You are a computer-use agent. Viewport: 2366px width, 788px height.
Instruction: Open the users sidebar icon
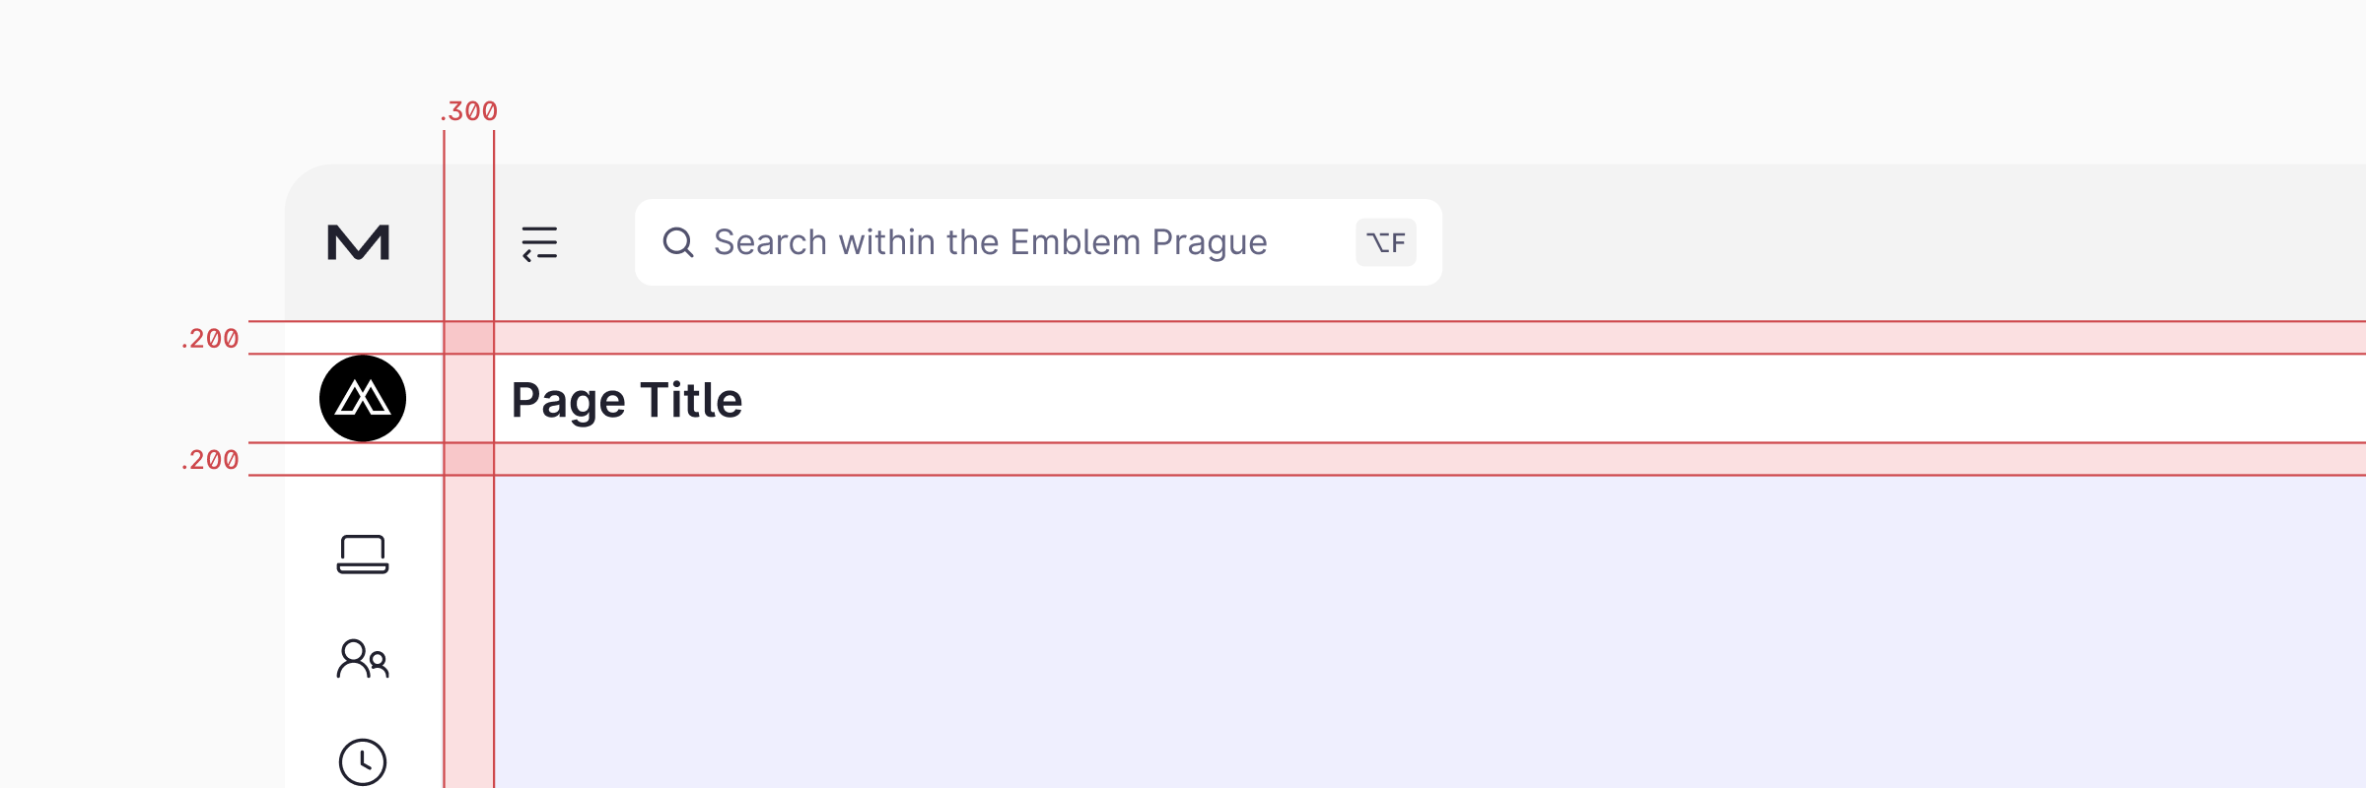point(363,659)
